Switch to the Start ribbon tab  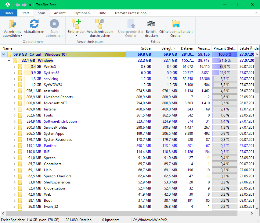click(x=25, y=13)
